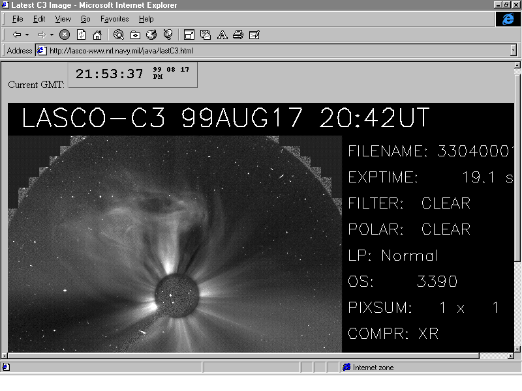
Task: Open the Favorites folder toolbar icon
Action: pyautogui.click(x=135, y=35)
